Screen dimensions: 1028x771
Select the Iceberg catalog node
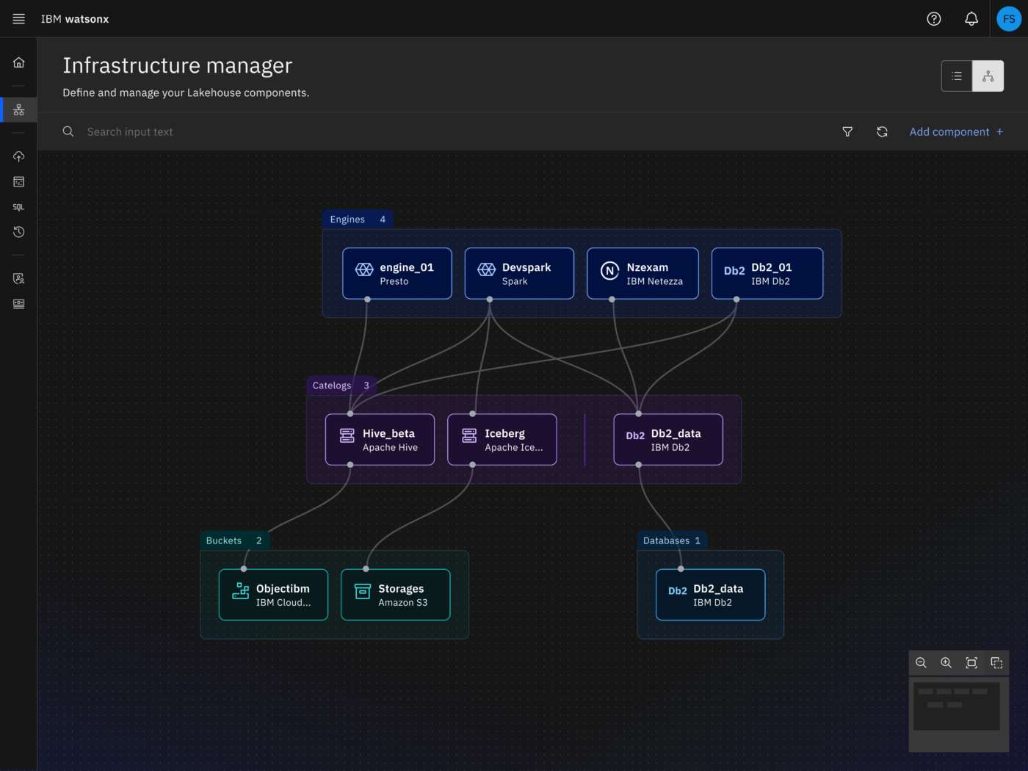click(x=502, y=440)
